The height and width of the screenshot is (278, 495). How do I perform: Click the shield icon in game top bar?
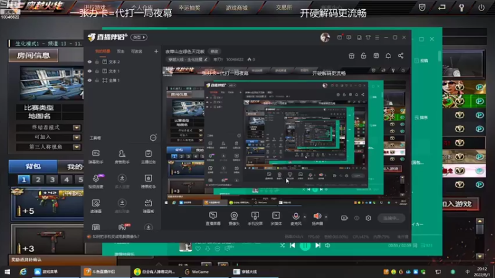[x=422, y=7]
